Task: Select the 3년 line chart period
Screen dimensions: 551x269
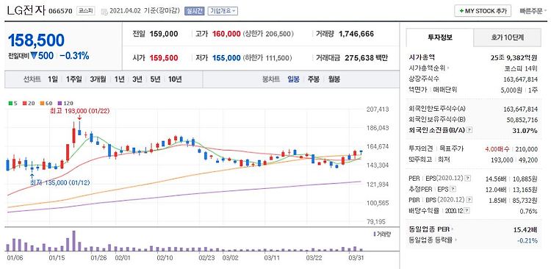Action: coord(137,79)
